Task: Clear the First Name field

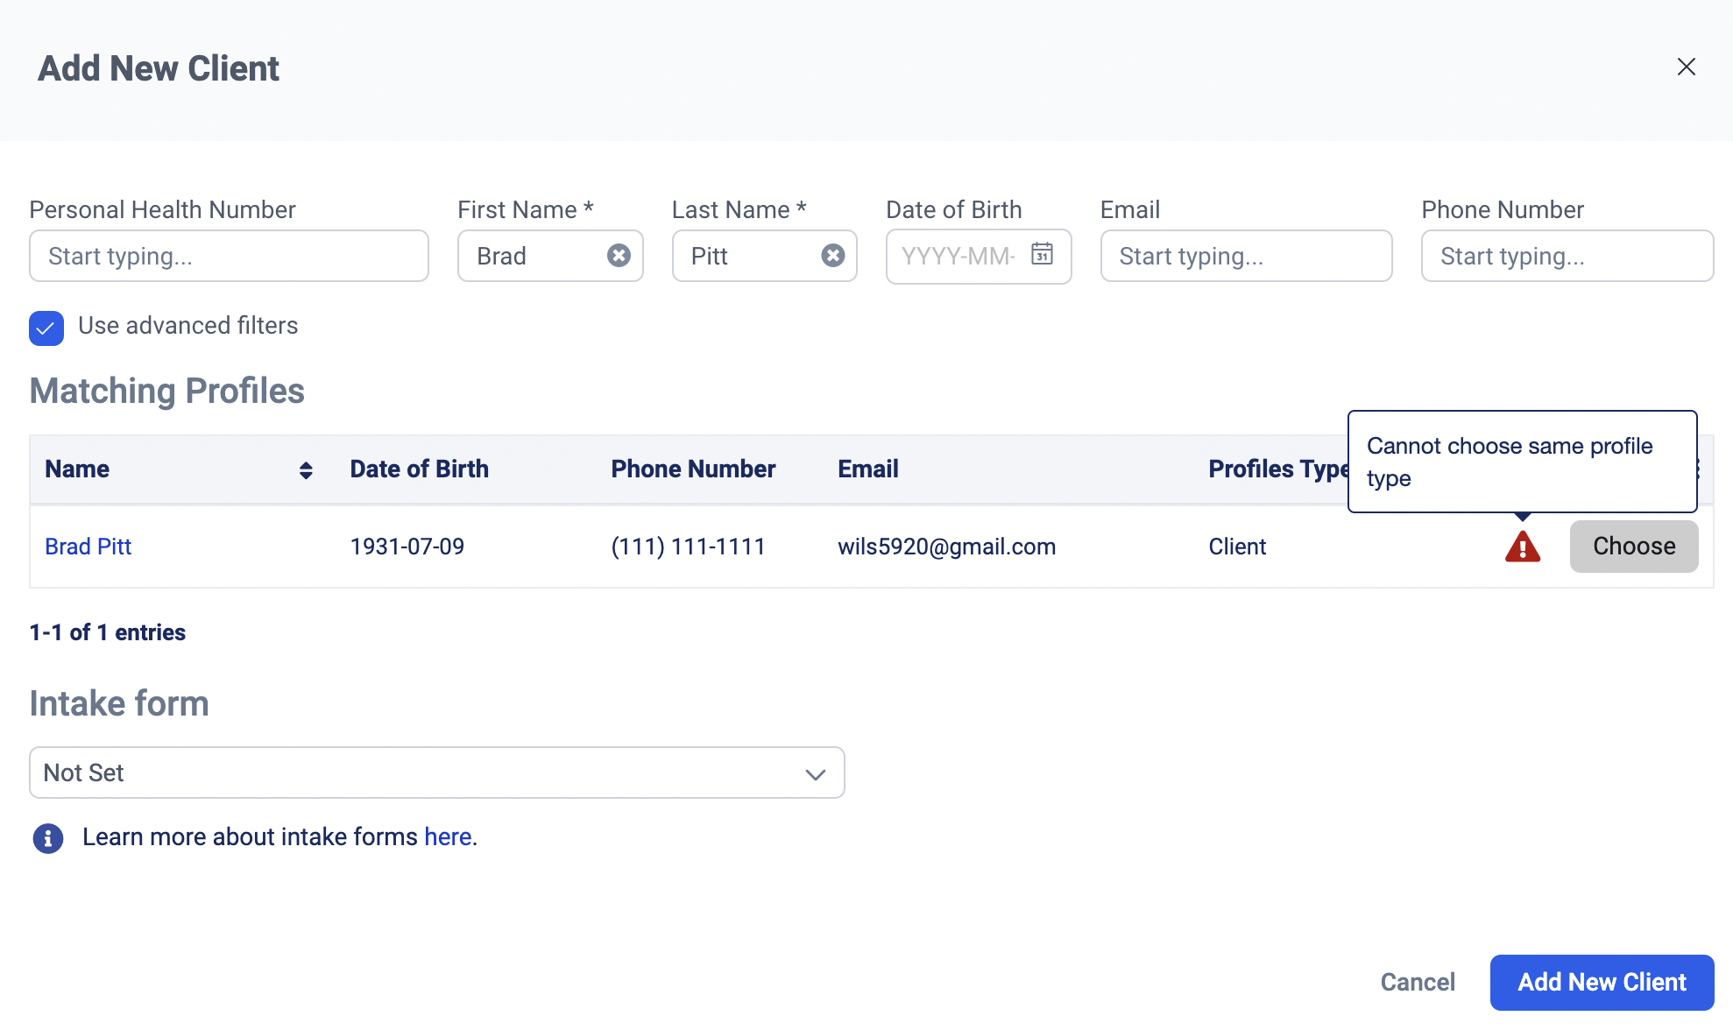Action: click(x=619, y=256)
